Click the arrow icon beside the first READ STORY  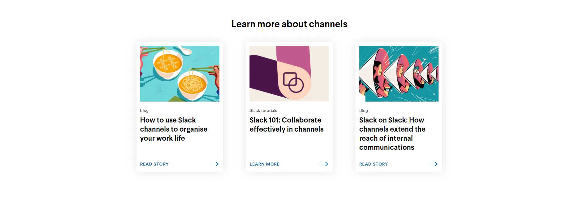pos(215,164)
